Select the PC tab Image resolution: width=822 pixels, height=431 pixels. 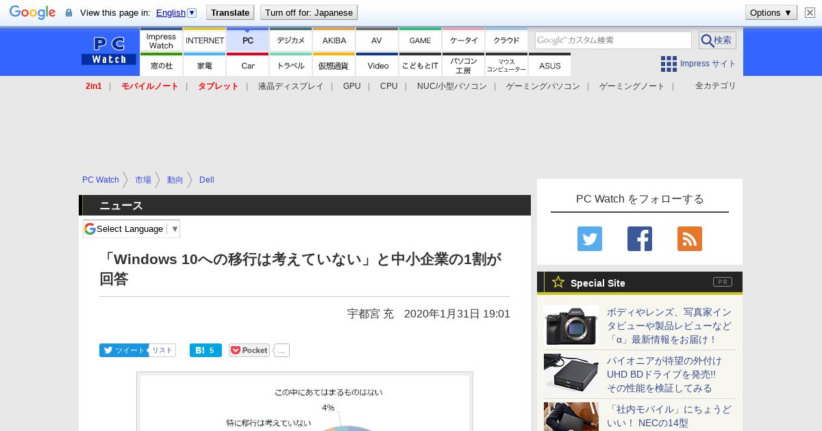[248, 40]
